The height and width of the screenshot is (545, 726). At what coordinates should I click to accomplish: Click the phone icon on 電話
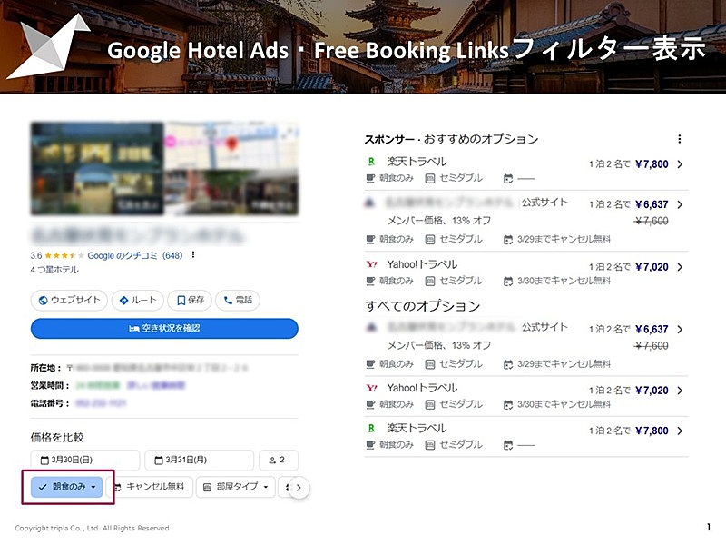click(228, 301)
